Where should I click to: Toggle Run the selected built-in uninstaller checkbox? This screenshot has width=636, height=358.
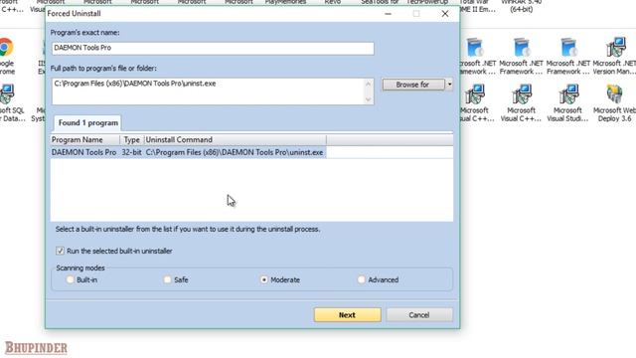point(60,251)
